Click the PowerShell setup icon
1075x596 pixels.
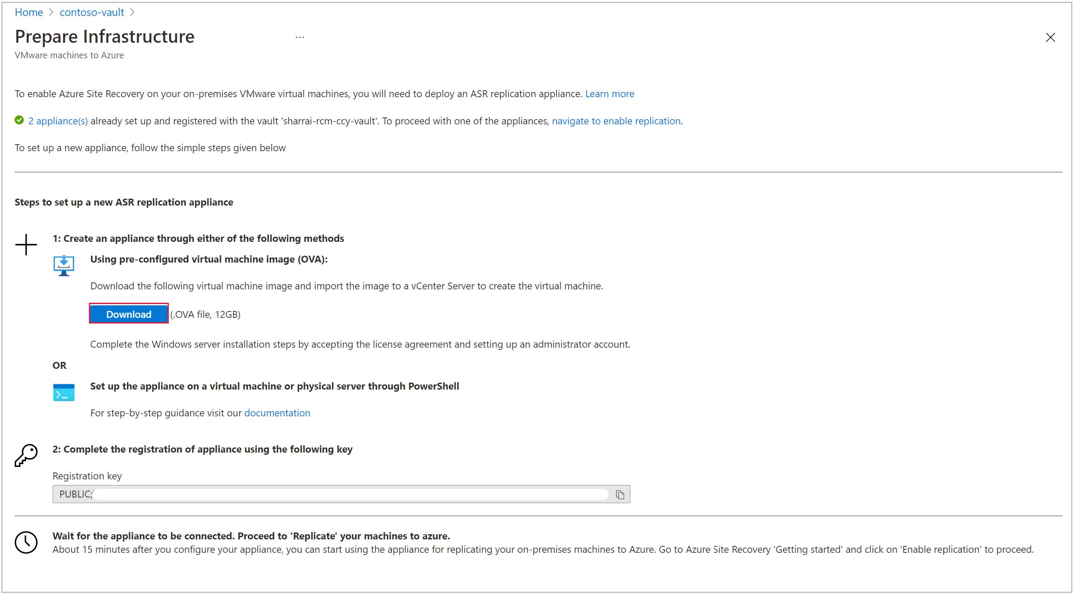click(64, 389)
